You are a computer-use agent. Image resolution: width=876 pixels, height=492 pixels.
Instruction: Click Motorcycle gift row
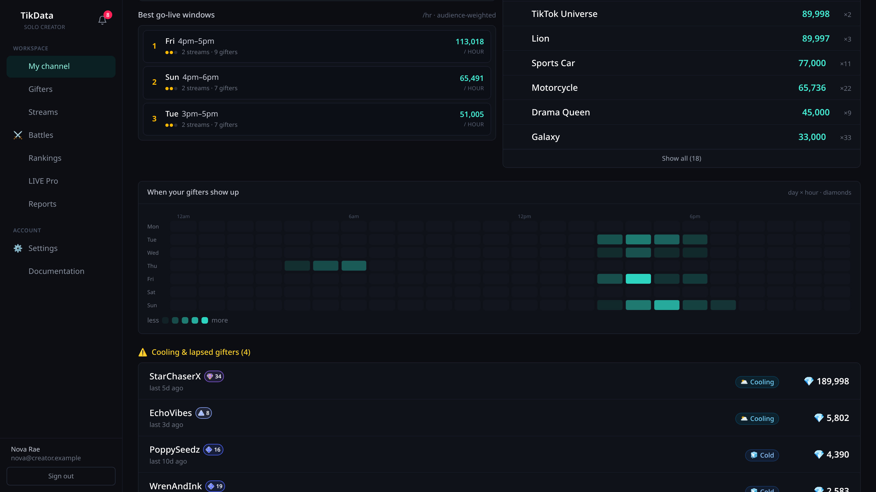(681, 87)
